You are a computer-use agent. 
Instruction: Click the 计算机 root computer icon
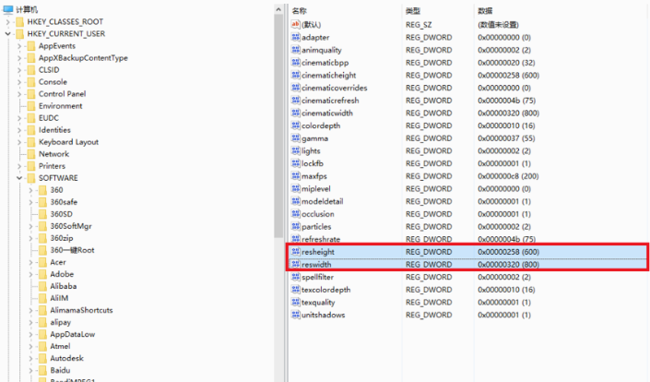coord(8,9)
